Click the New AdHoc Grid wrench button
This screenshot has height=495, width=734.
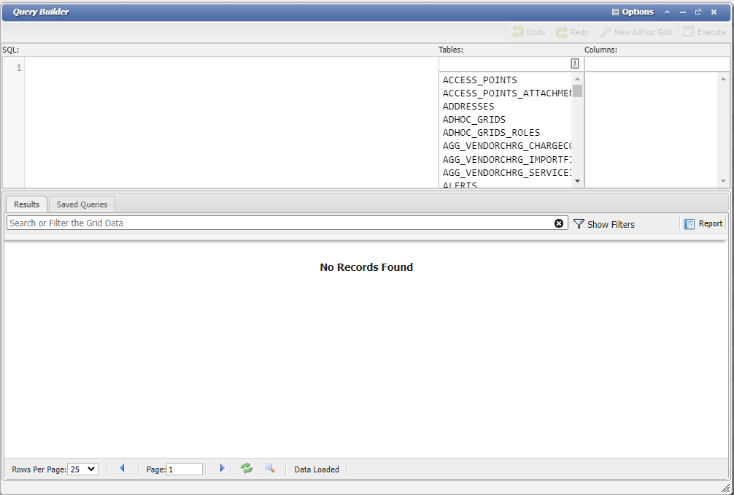(636, 32)
